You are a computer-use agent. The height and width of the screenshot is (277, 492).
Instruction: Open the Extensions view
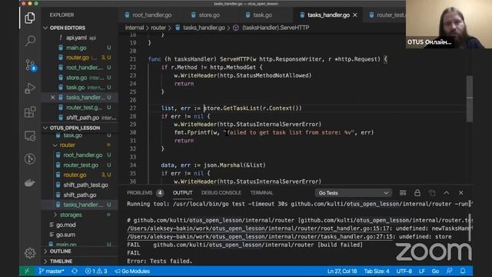point(30,112)
